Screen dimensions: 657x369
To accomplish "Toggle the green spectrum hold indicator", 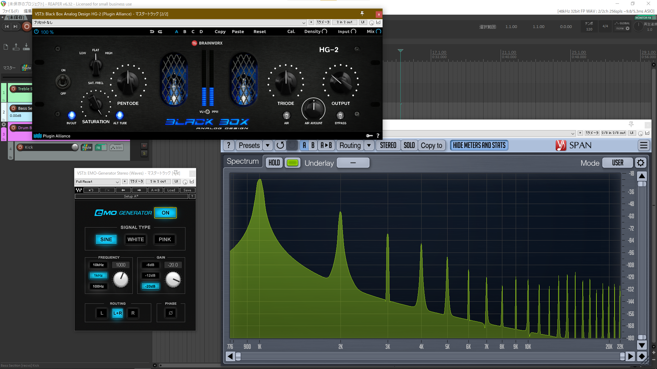I will click(292, 163).
